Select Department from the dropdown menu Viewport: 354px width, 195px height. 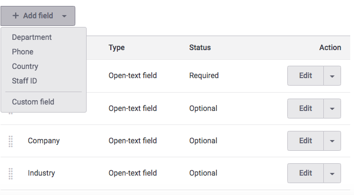(x=32, y=37)
